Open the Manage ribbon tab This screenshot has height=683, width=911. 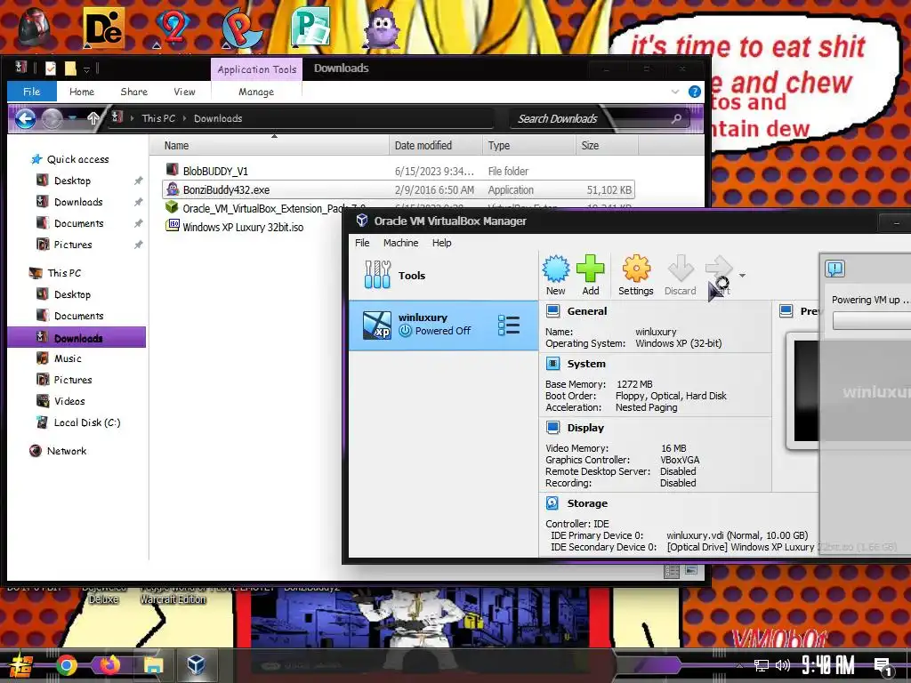[256, 92]
